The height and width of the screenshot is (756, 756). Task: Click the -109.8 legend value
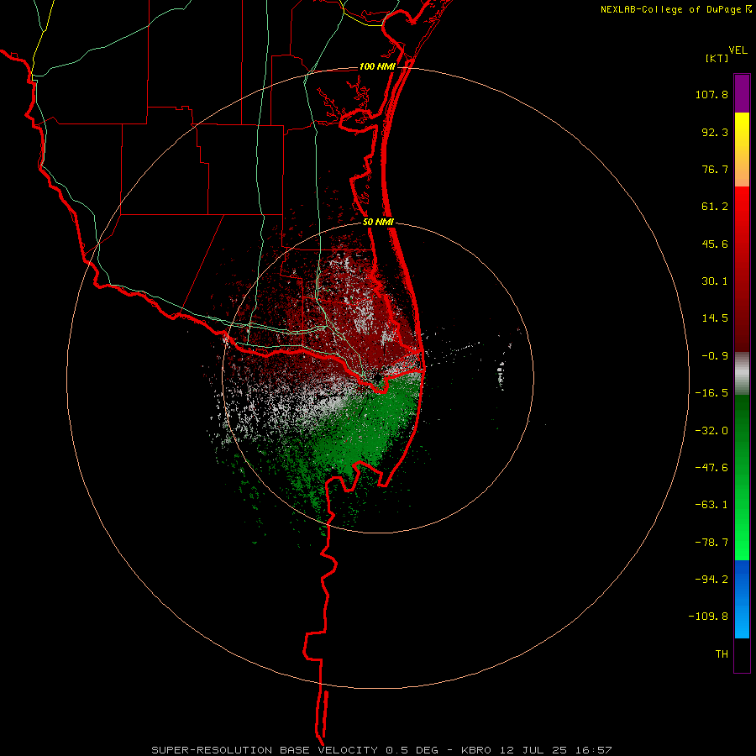tap(708, 617)
